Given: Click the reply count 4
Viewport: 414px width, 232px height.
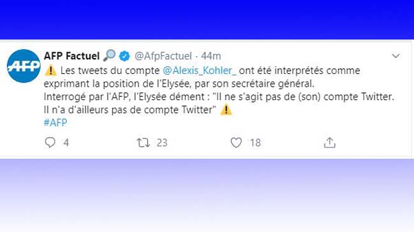Looking at the screenshot, I should pos(66,143).
